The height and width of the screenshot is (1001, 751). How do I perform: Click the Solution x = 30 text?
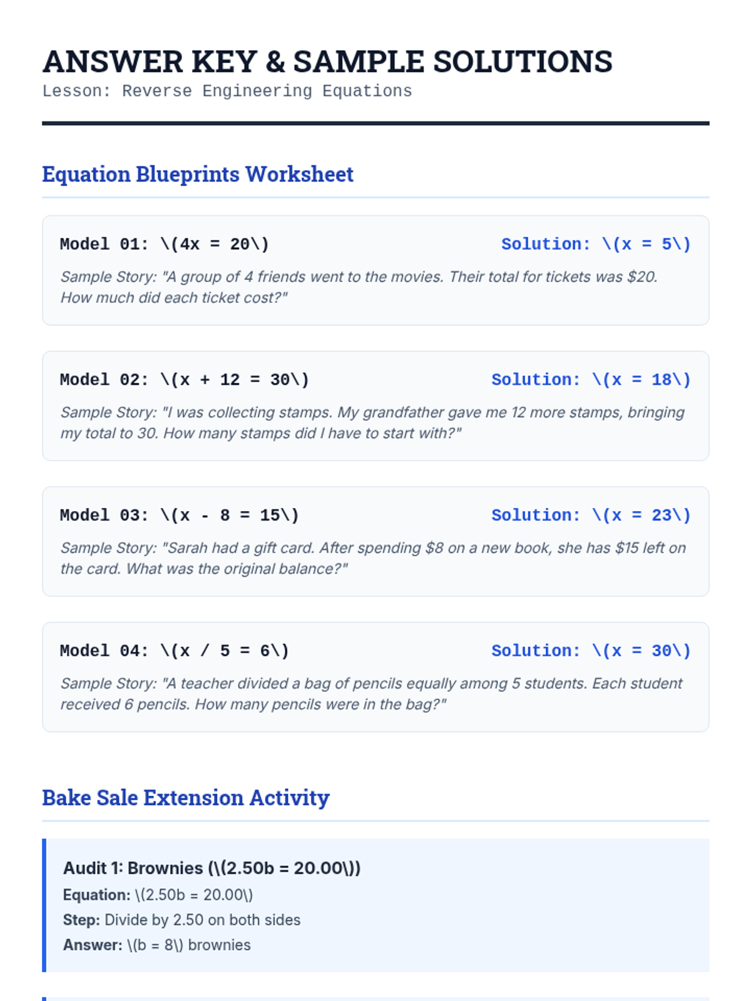click(x=591, y=651)
